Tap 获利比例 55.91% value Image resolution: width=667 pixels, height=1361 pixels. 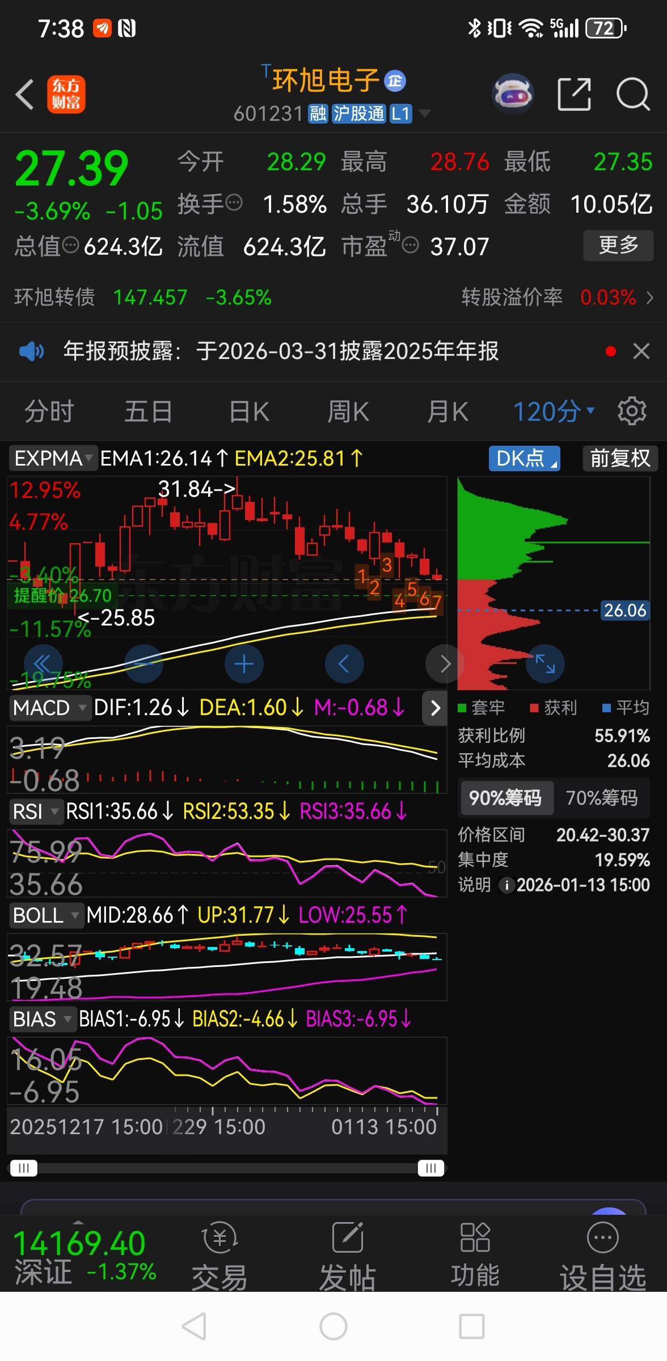coord(622,736)
